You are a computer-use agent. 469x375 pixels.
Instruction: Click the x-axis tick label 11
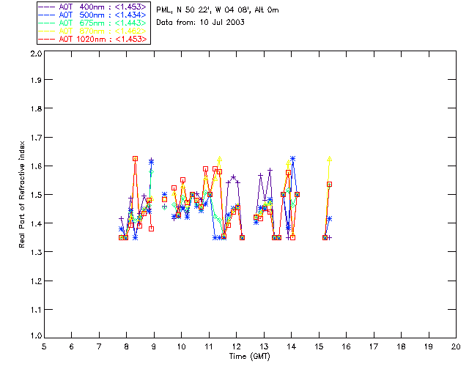209,346
